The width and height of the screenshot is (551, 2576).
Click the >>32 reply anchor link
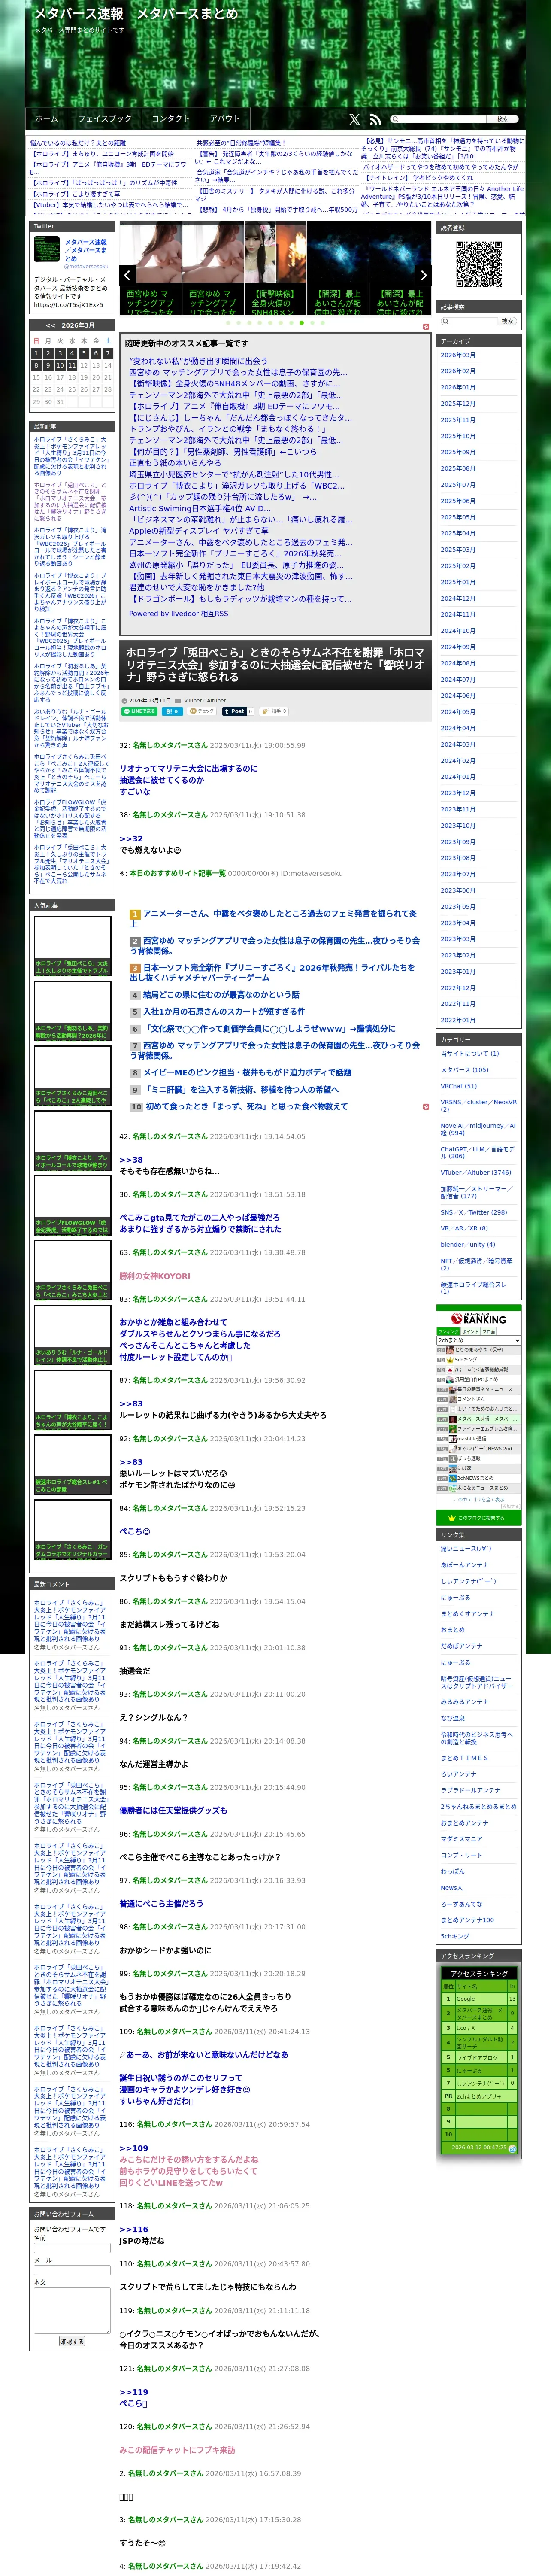tap(131, 839)
